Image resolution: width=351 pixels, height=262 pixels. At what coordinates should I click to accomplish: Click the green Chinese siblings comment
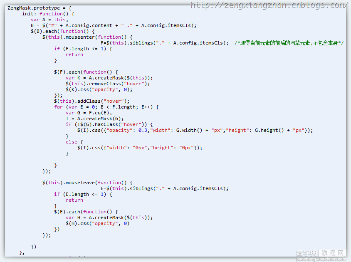pos(289,43)
